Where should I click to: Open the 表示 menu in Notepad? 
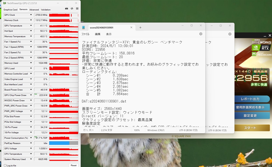pos(109,34)
